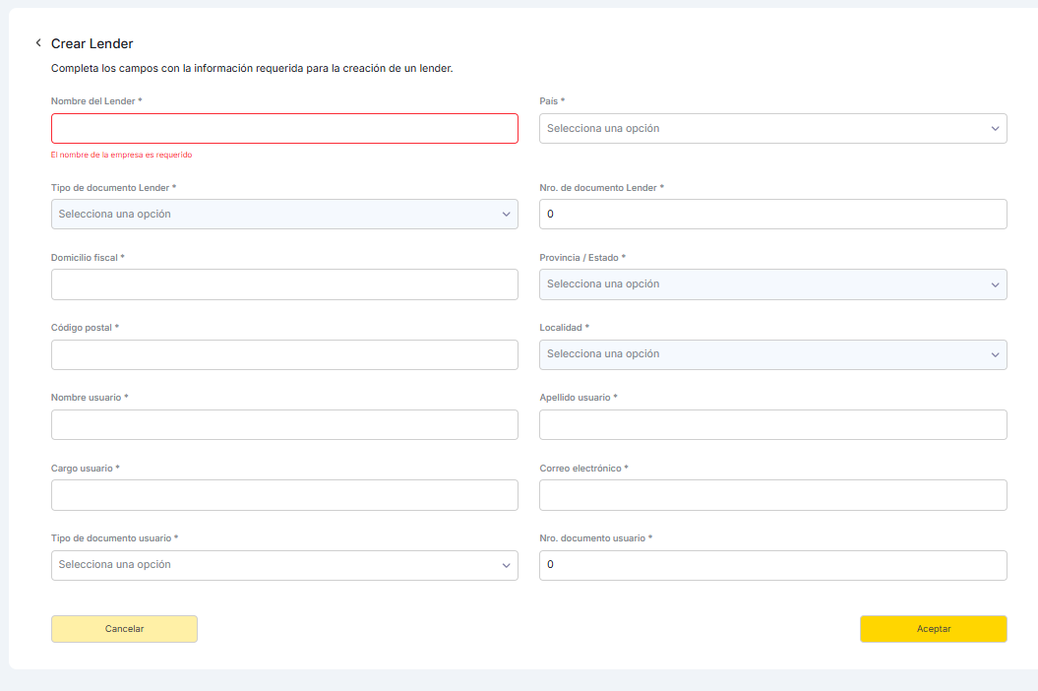Screen dimensions: 1038x691
Task: Focus the Nombre usuario text box
Action: (x=283, y=425)
